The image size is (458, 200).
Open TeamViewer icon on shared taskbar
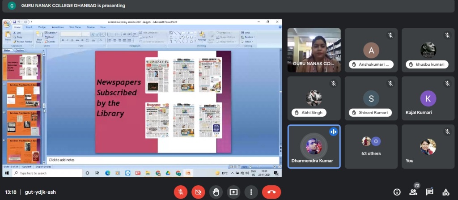(x=127, y=173)
